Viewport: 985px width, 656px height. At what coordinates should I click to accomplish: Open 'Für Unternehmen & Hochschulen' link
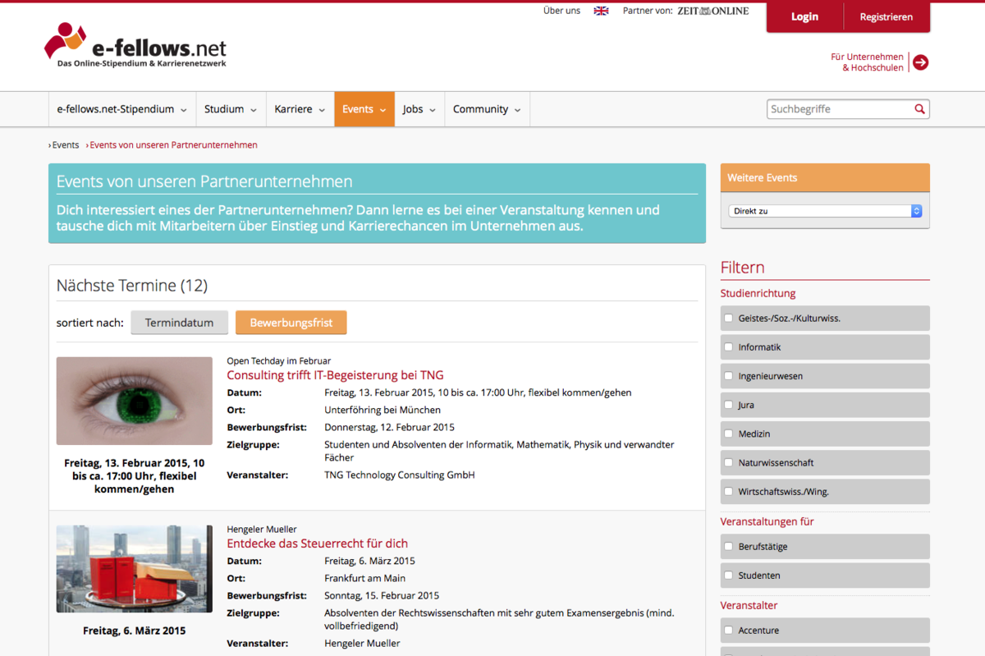pyautogui.click(x=868, y=62)
